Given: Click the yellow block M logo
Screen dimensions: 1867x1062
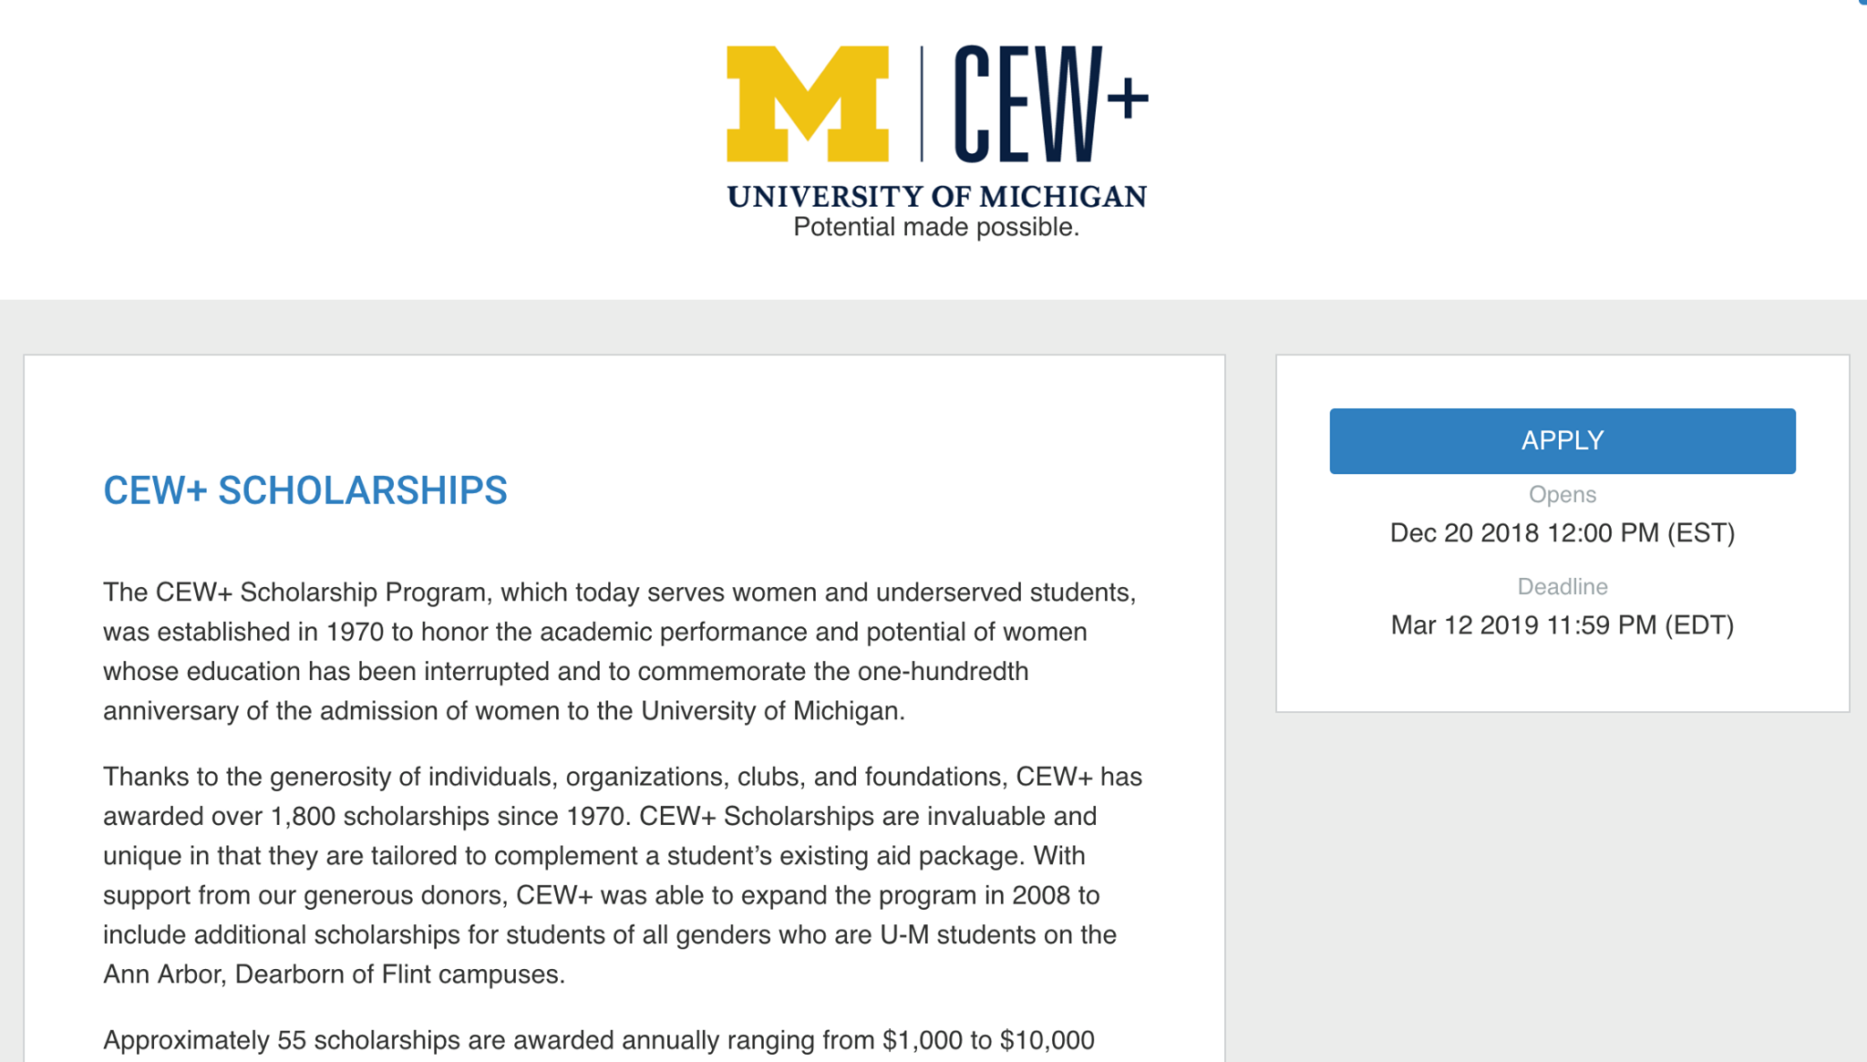Looking at the screenshot, I should 808,104.
